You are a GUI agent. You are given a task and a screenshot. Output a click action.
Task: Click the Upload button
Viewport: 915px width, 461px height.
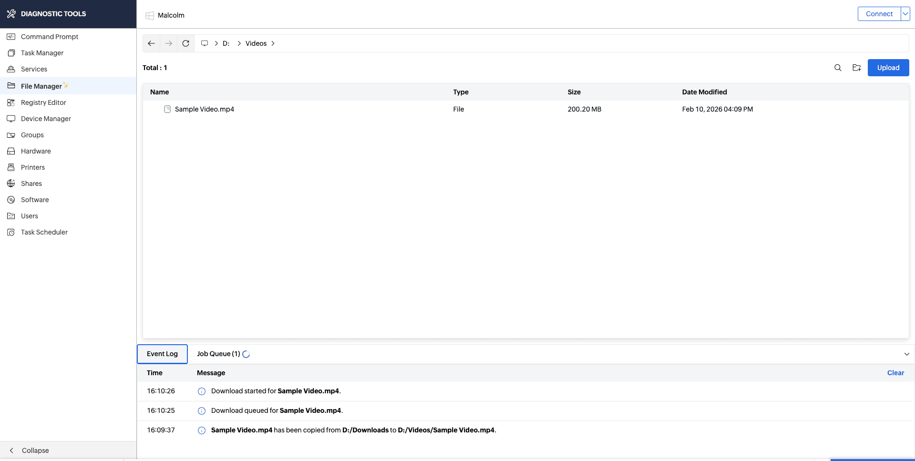[x=888, y=68]
